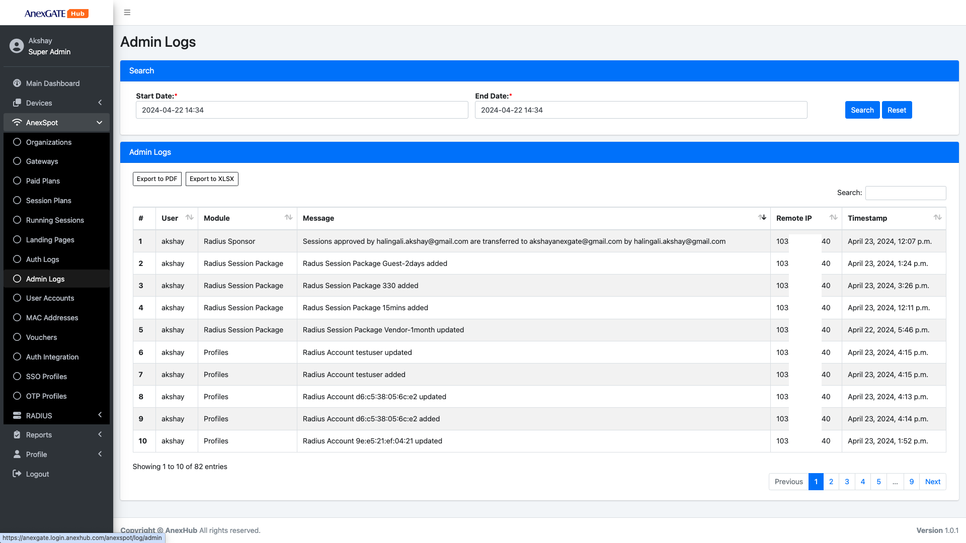Go to page 3 of results
Image resolution: width=966 pixels, height=543 pixels.
[847, 482]
